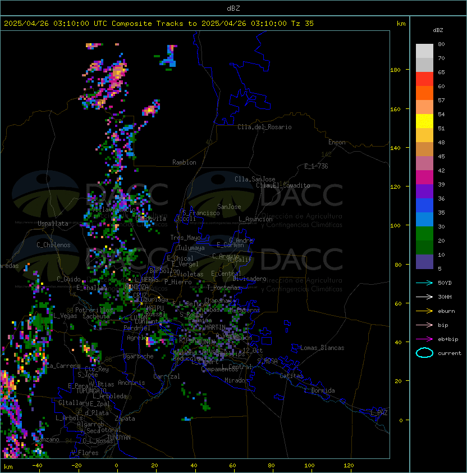
Task: Click the 'Potrerillos' map label
Action: tap(94, 310)
